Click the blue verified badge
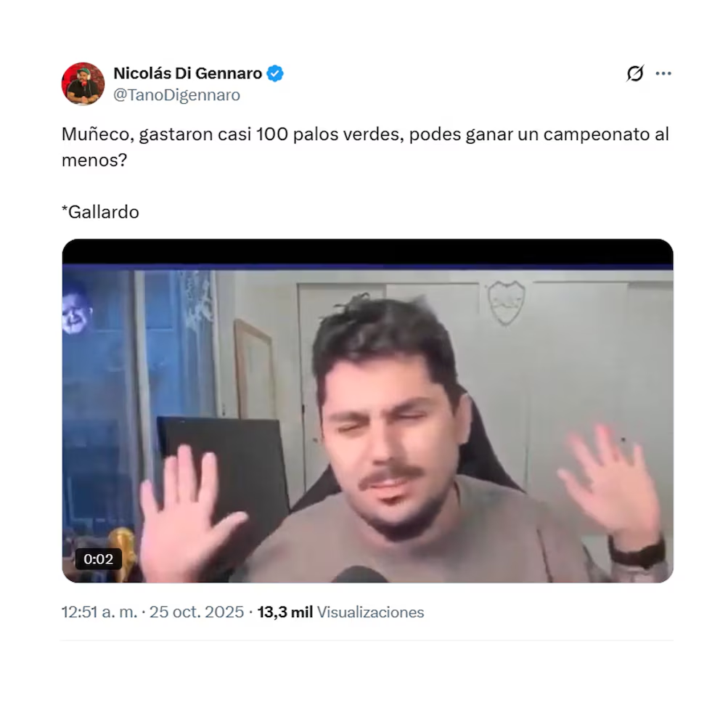 click(275, 73)
